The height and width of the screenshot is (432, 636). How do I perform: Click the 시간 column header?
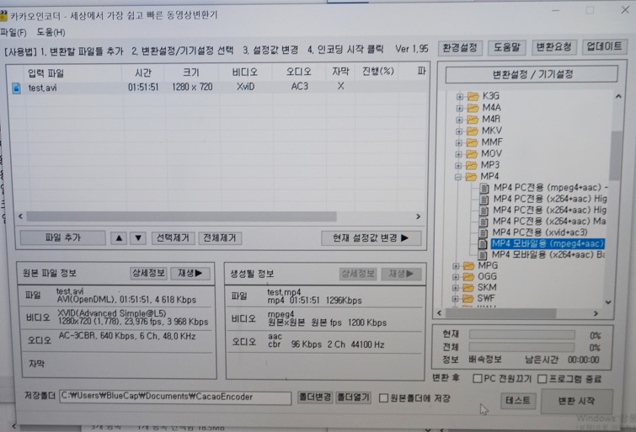point(142,73)
